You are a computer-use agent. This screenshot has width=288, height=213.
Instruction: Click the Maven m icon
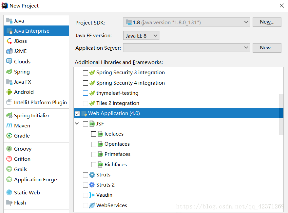[x=9, y=125]
